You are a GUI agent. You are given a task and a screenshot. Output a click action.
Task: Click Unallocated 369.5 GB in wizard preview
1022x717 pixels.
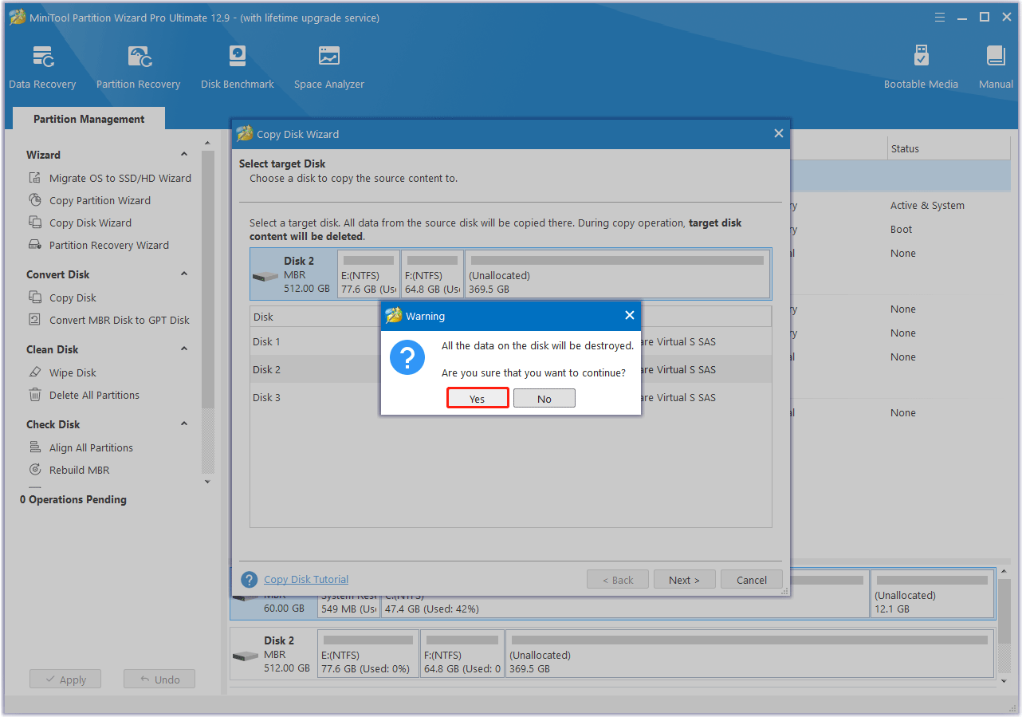point(617,274)
